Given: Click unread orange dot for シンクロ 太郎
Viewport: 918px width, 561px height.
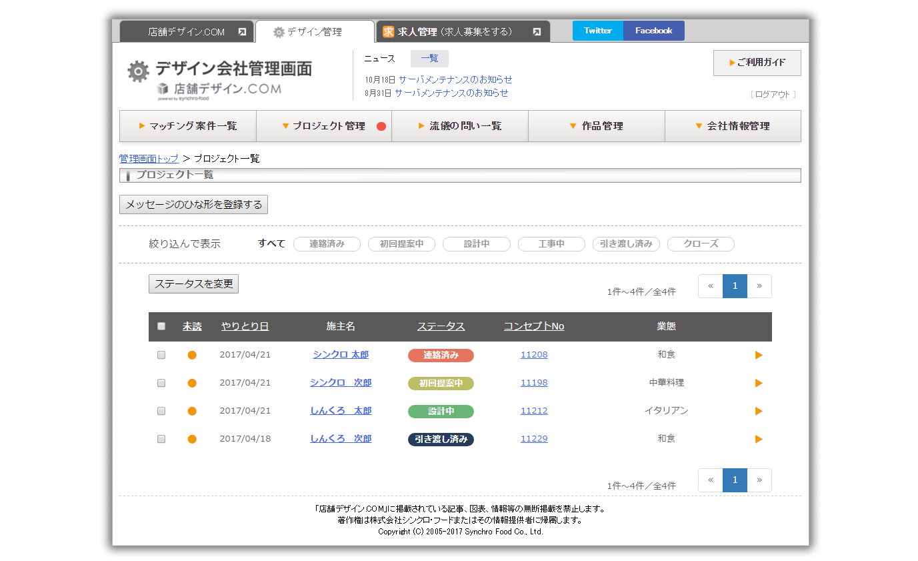Looking at the screenshot, I should [x=192, y=355].
